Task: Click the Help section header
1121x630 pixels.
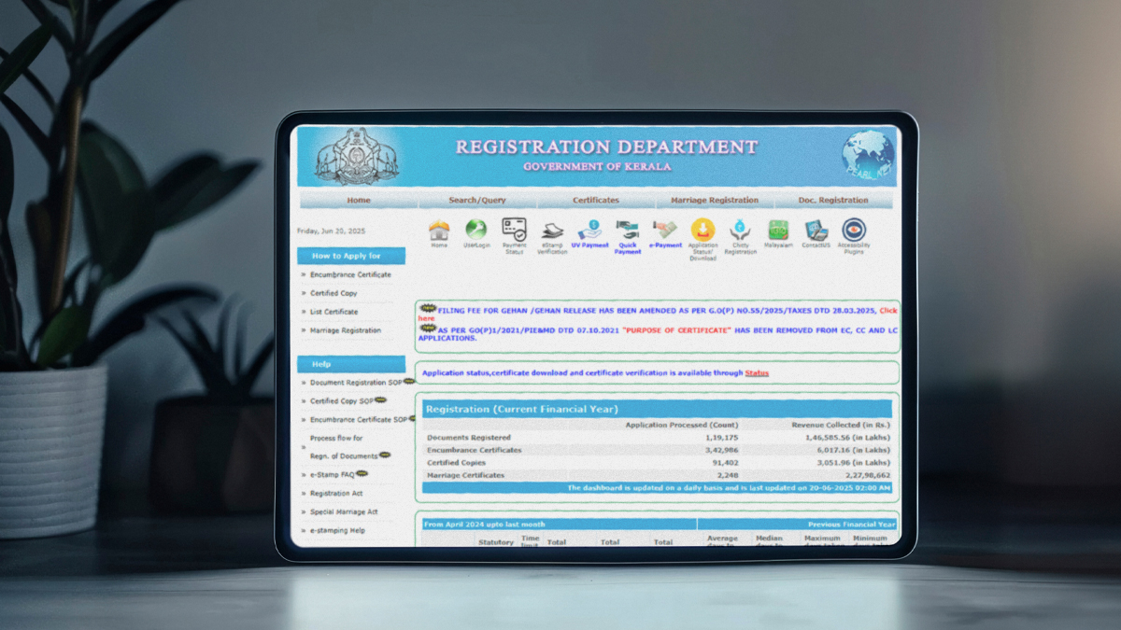Action: pyautogui.click(x=351, y=364)
